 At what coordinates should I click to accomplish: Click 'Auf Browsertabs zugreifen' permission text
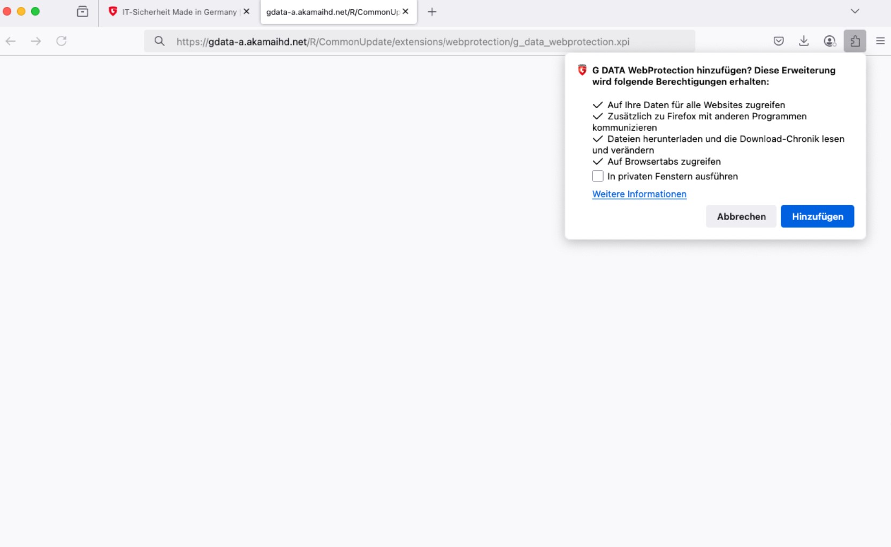[x=664, y=161]
